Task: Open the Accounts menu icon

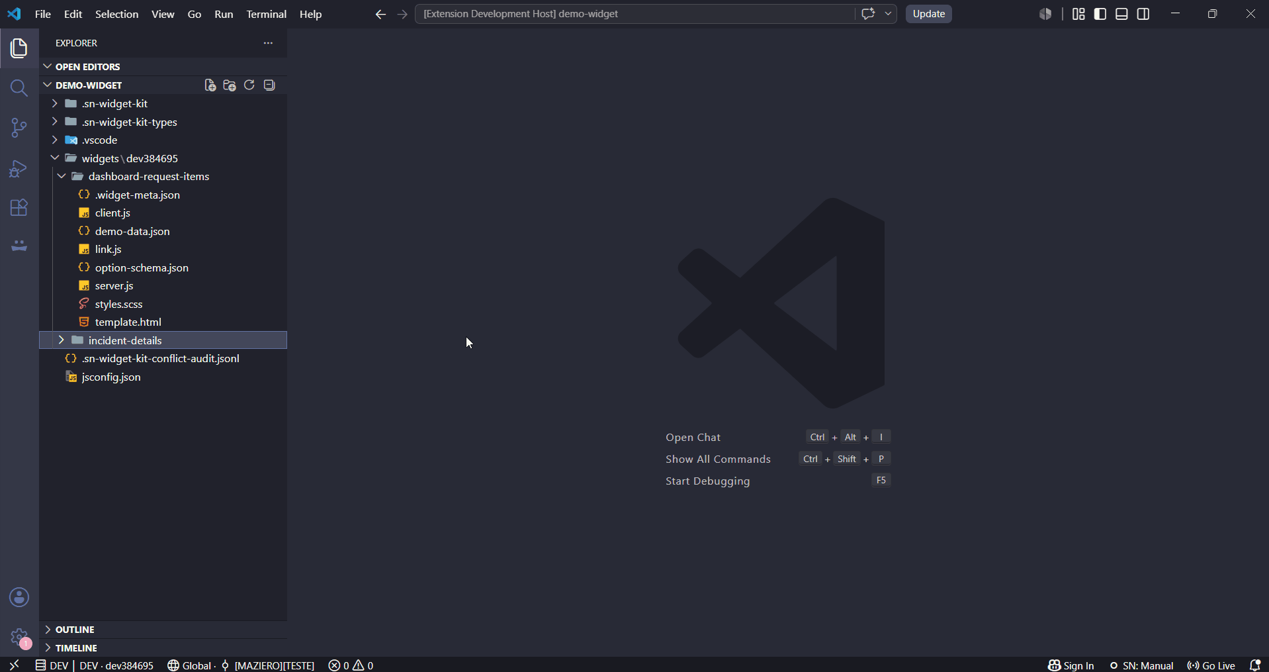Action: pyautogui.click(x=19, y=597)
